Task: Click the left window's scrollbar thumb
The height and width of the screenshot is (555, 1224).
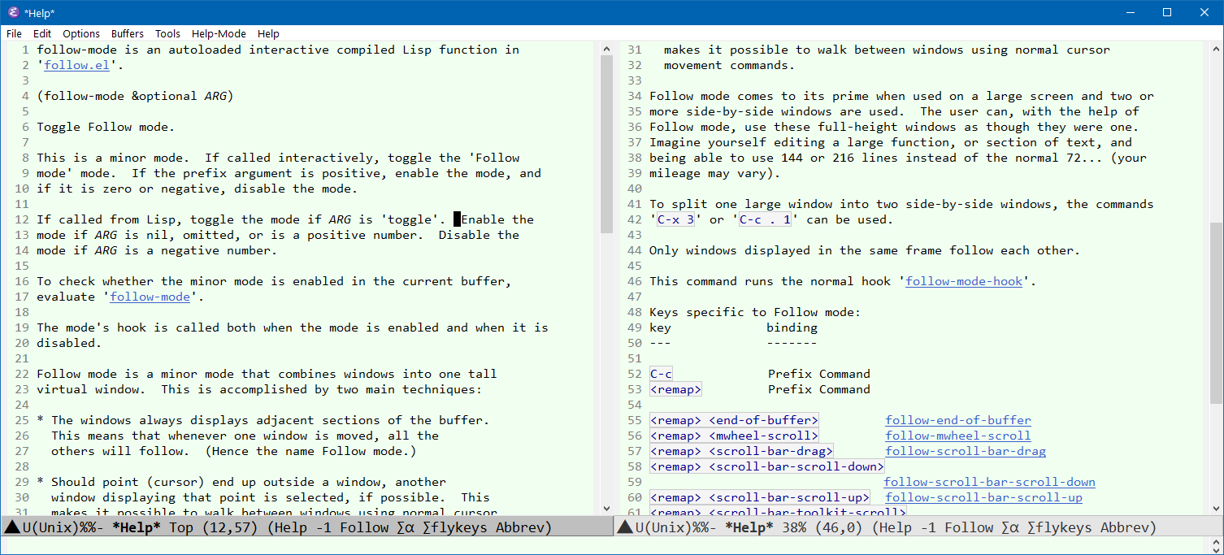Action: click(606, 145)
